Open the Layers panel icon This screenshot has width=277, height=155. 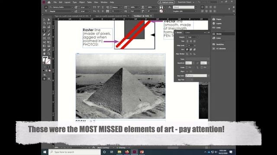pyautogui.click(x=214, y=23)
